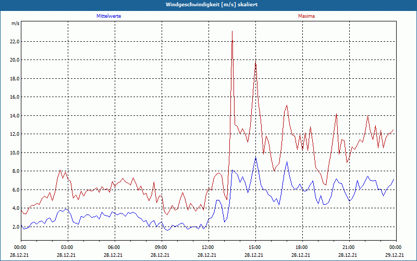Screen dimensions: 417x261
Task: Click the 18,0 y-axis value
Action: click(15, 79)
